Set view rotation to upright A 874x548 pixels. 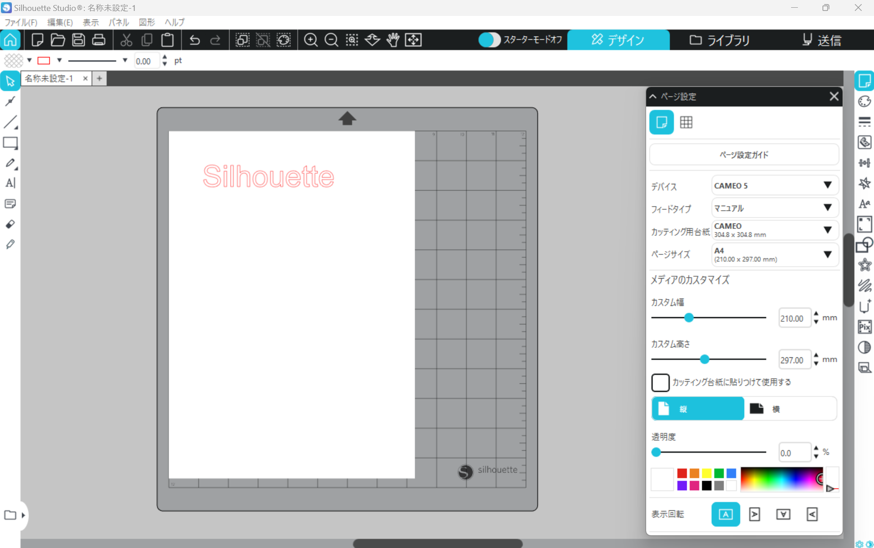point(725,514)
